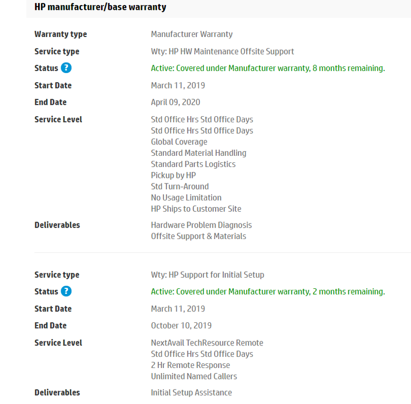This screenshot has height=404, width=411.
Task: Select the 'Manufacturer Warranty' type text
Action: [x=192, y=34]
